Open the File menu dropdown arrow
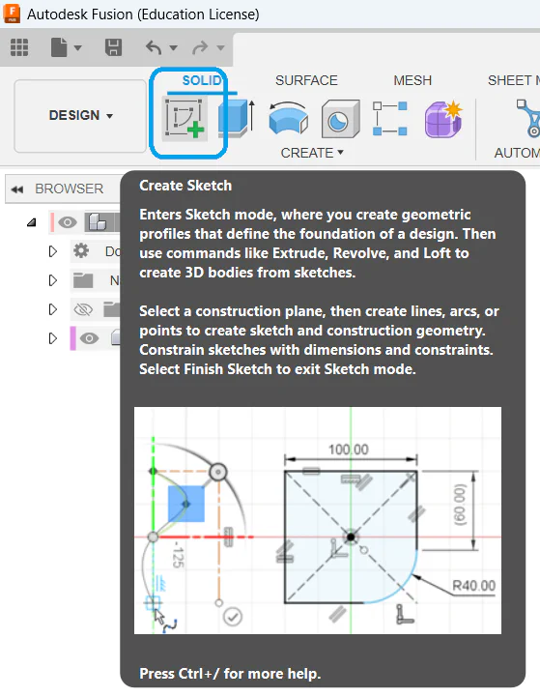540x697 pixels. (x=77, y=47)
